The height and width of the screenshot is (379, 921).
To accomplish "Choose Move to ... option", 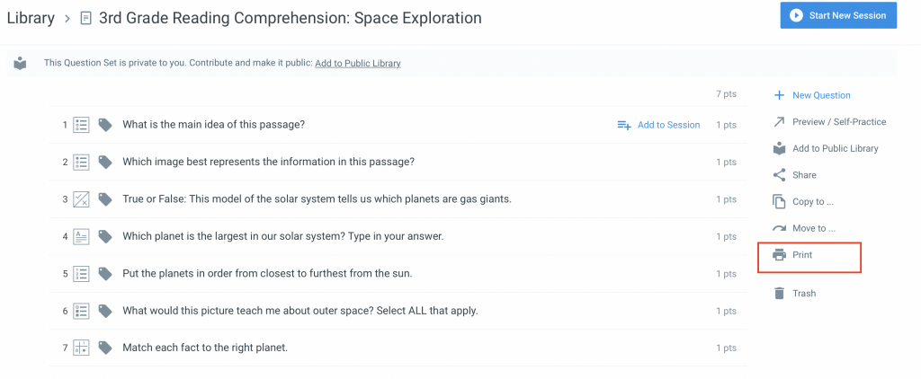I will click(x=813, y=228).
